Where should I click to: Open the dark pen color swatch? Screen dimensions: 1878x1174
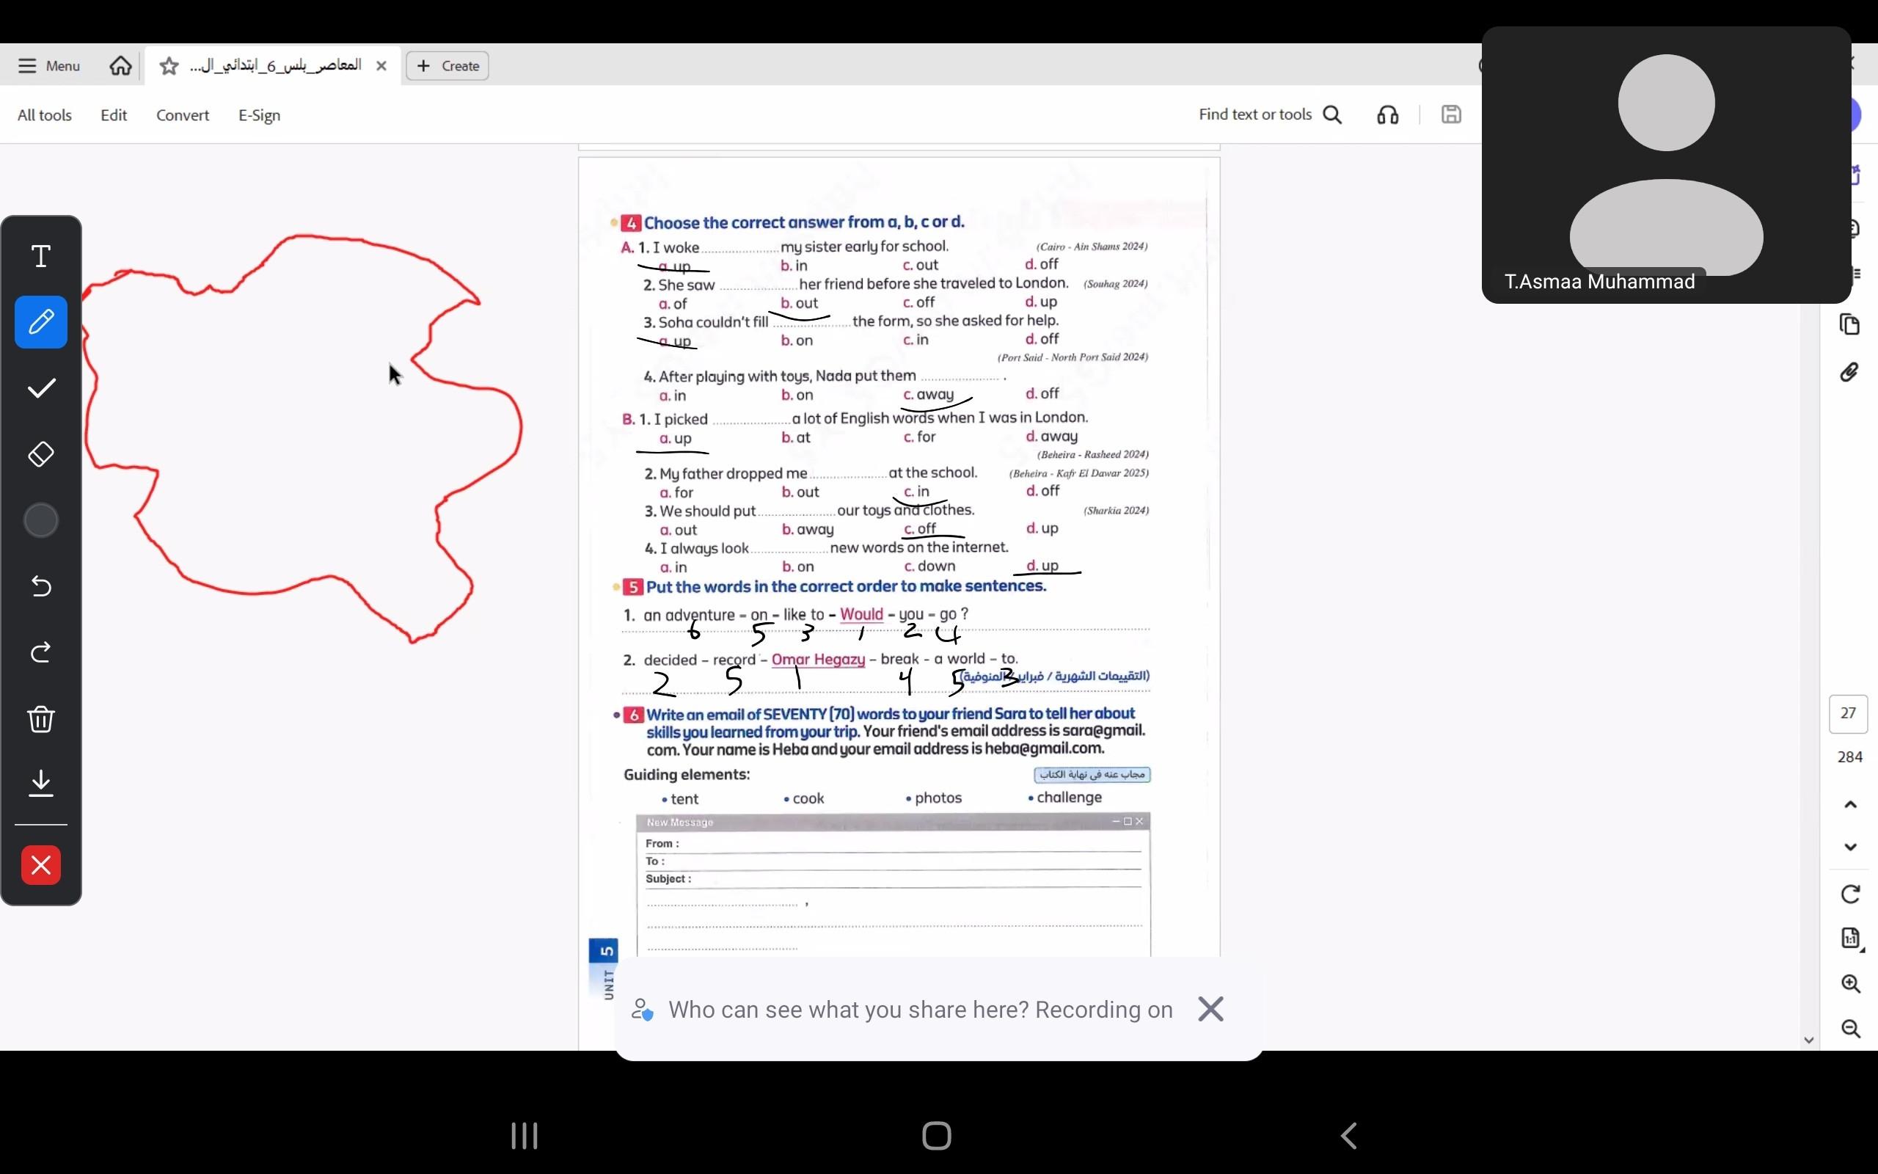coord(41,519)
